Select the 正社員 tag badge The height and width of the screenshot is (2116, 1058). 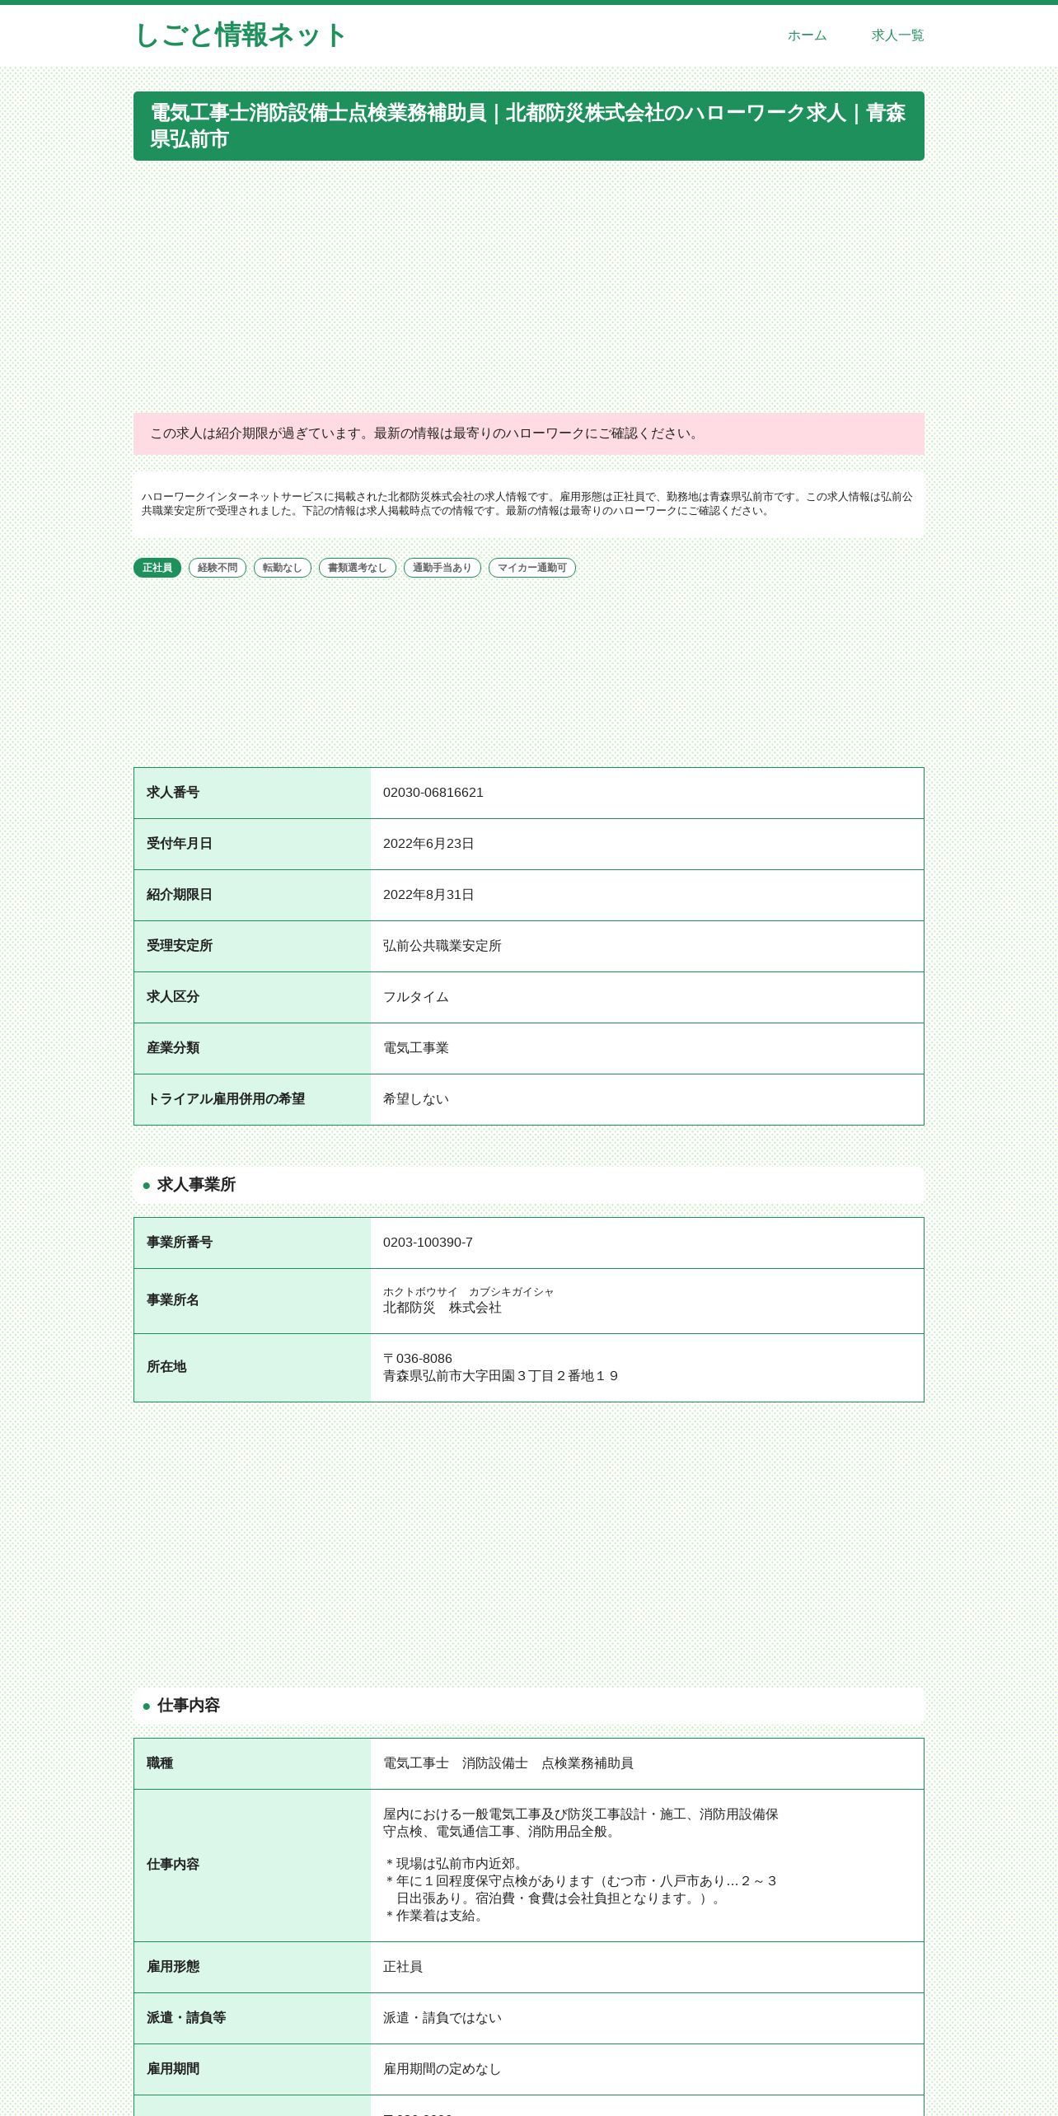click(x=157, y=568)
